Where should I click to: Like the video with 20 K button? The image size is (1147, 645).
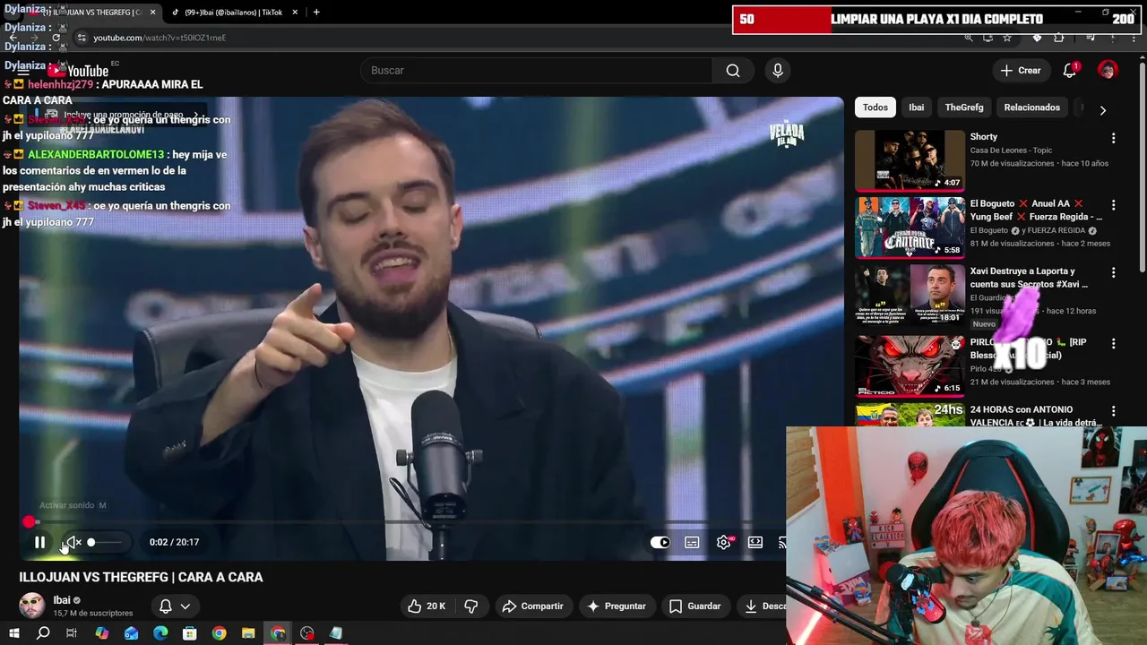[x=426, y=606]
